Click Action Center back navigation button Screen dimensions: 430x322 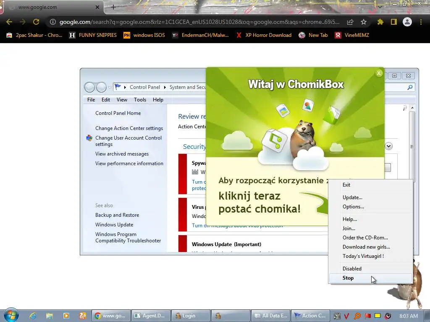[89, 87]
